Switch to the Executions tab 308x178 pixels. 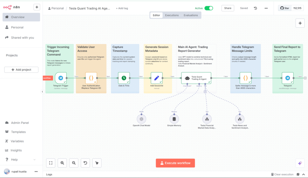click(172, 15)
